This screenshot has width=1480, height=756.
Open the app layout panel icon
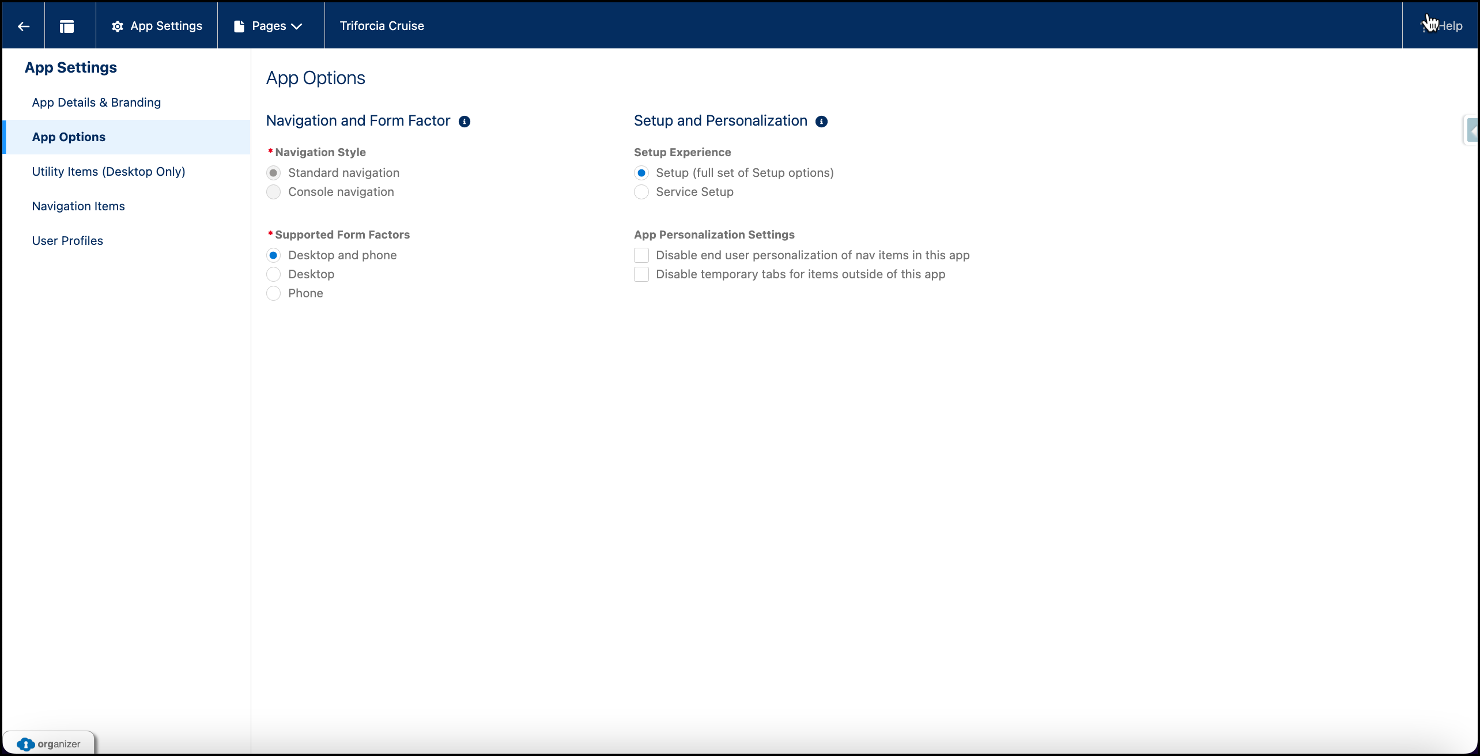click(x=67, y=26)
